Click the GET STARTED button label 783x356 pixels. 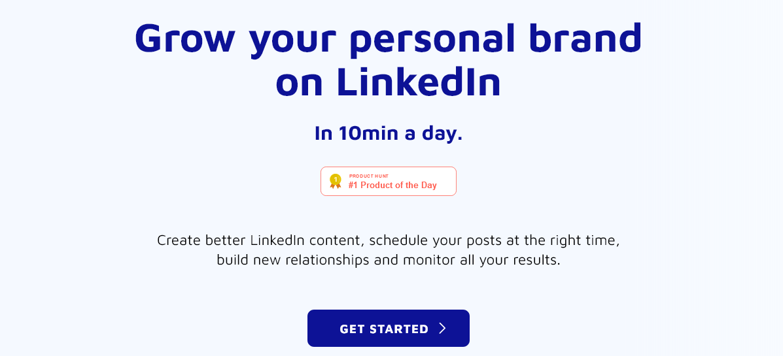[384, 329]
